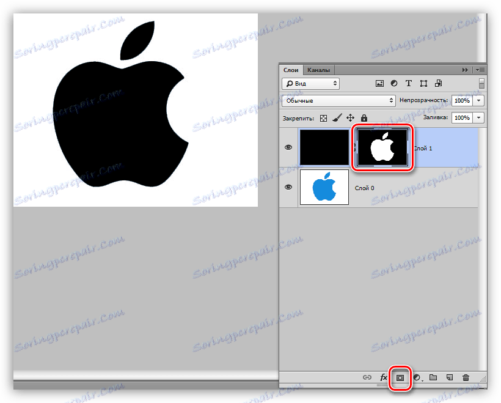
Task: Collapse panel with double-arrow icon
Action: pos(465,70)
